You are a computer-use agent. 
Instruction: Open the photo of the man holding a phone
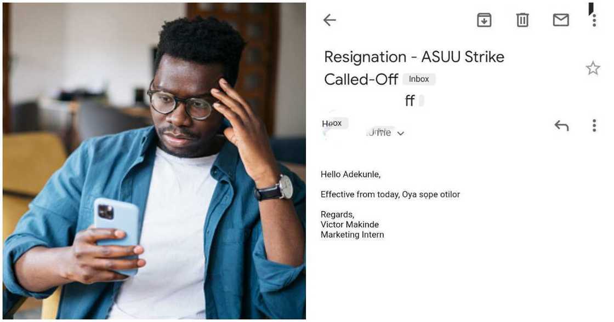pos(154,161)
